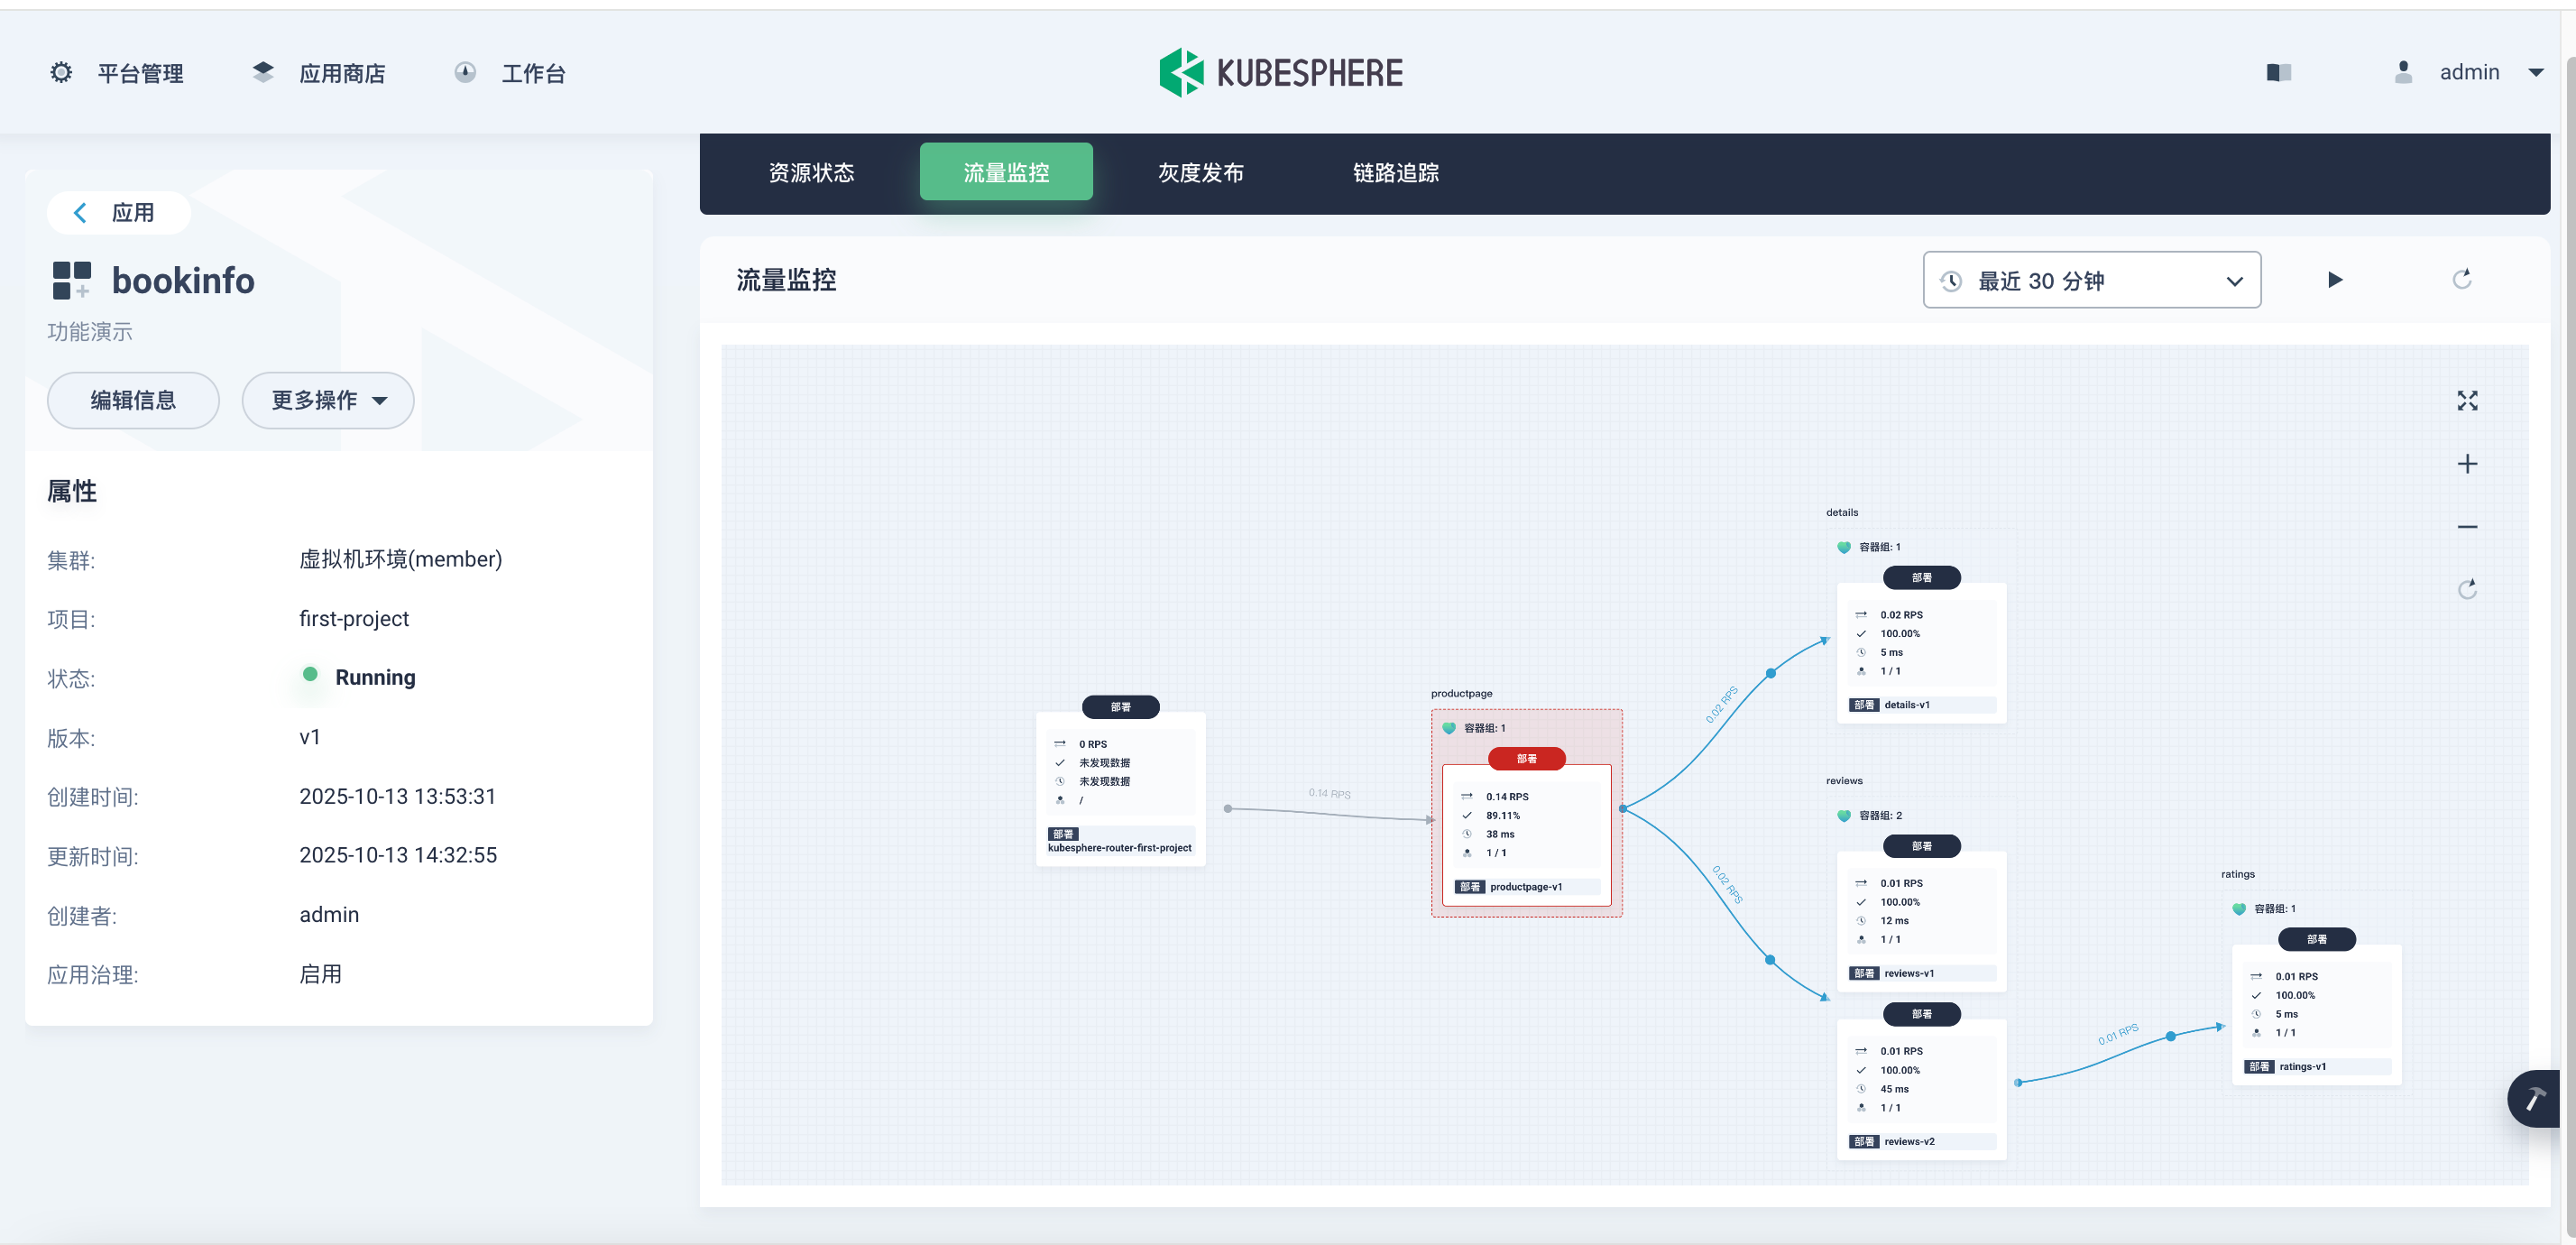
Task: Click the 应用 back link
Action: tap(119, 212)
